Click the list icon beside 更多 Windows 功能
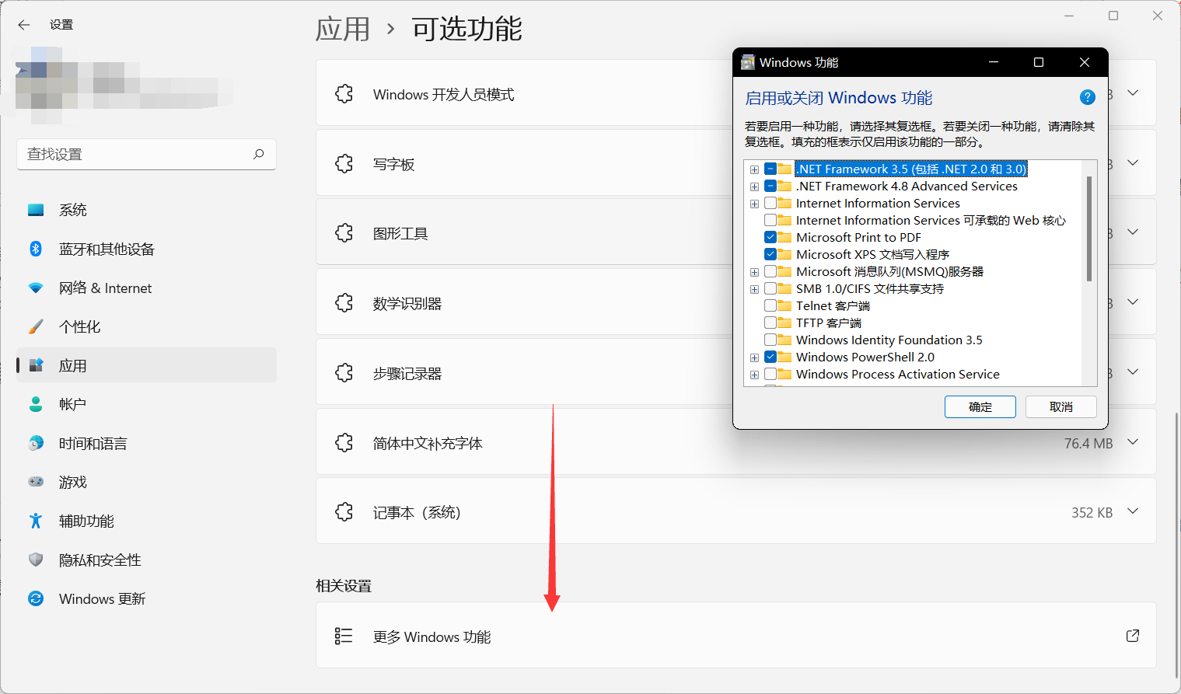 (344, 636)
